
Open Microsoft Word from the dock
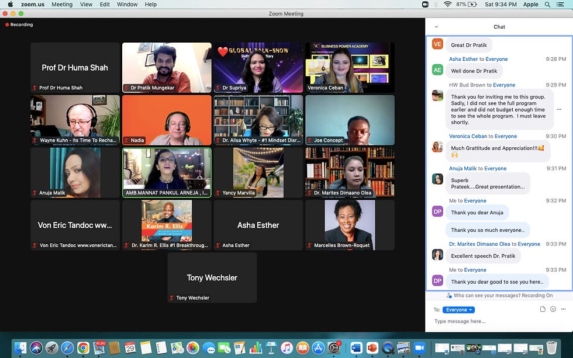click(356, 348)
